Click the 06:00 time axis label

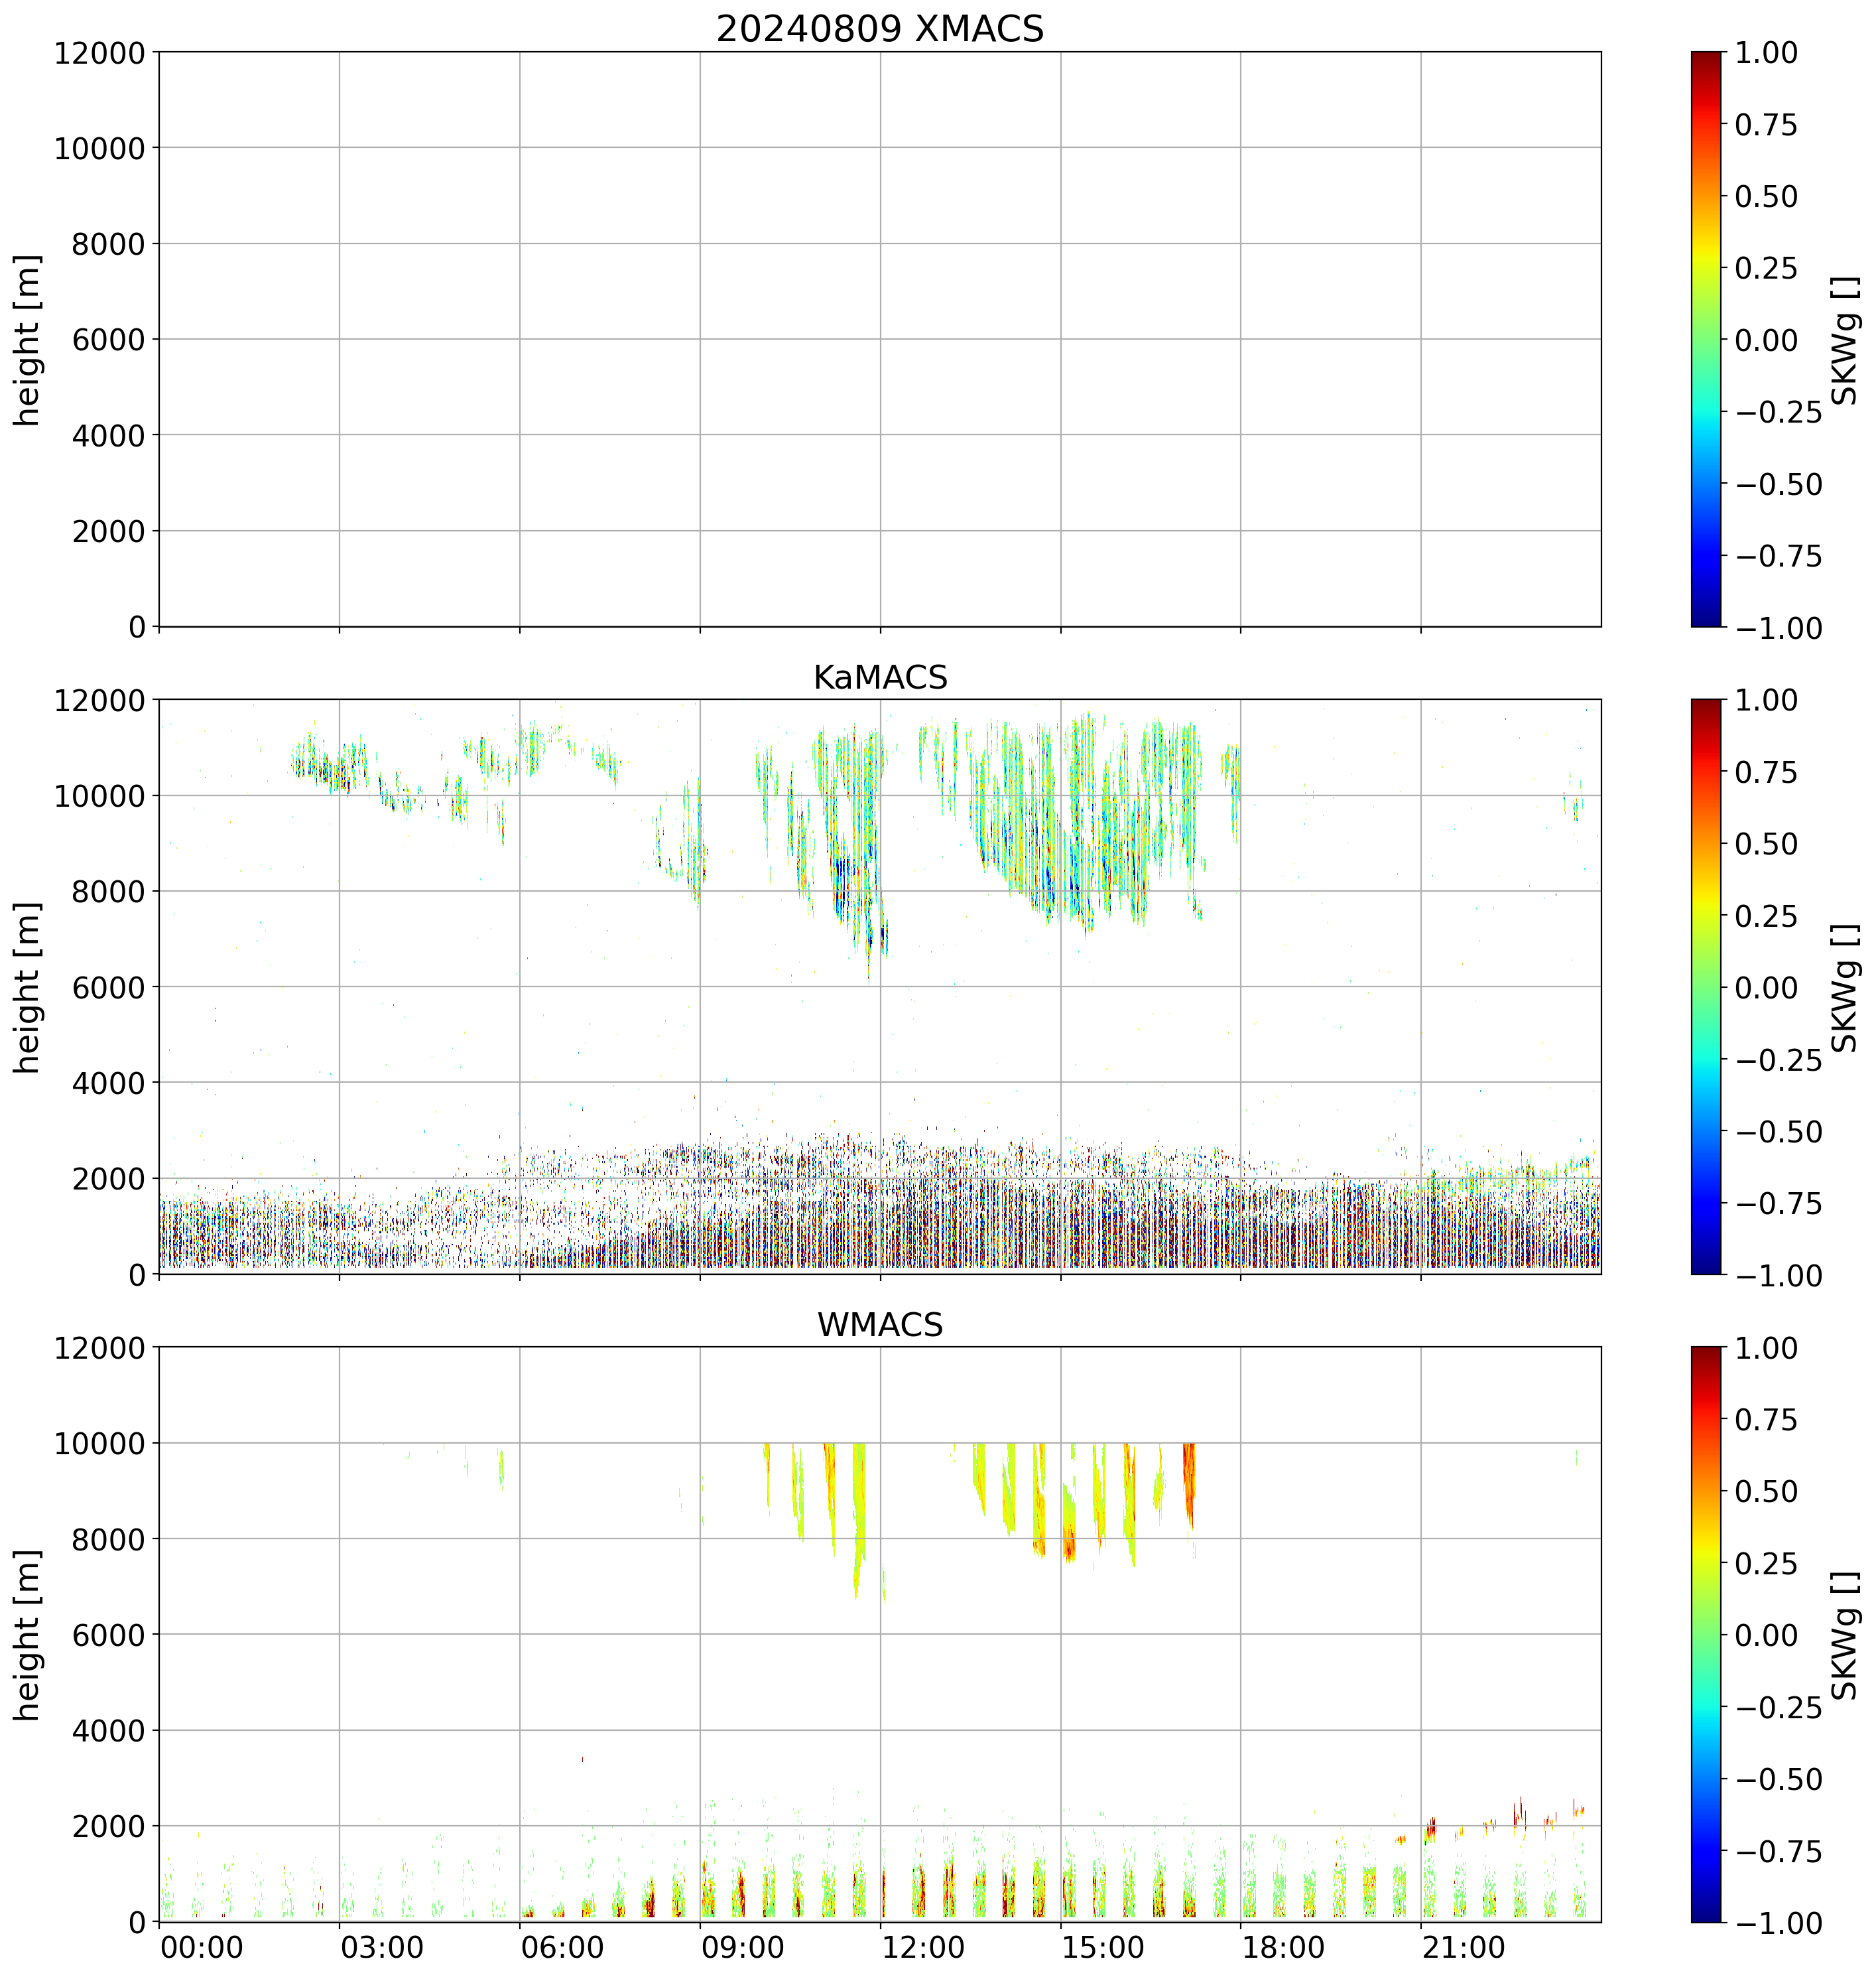pyautogui.click(x=562, y=1948)
